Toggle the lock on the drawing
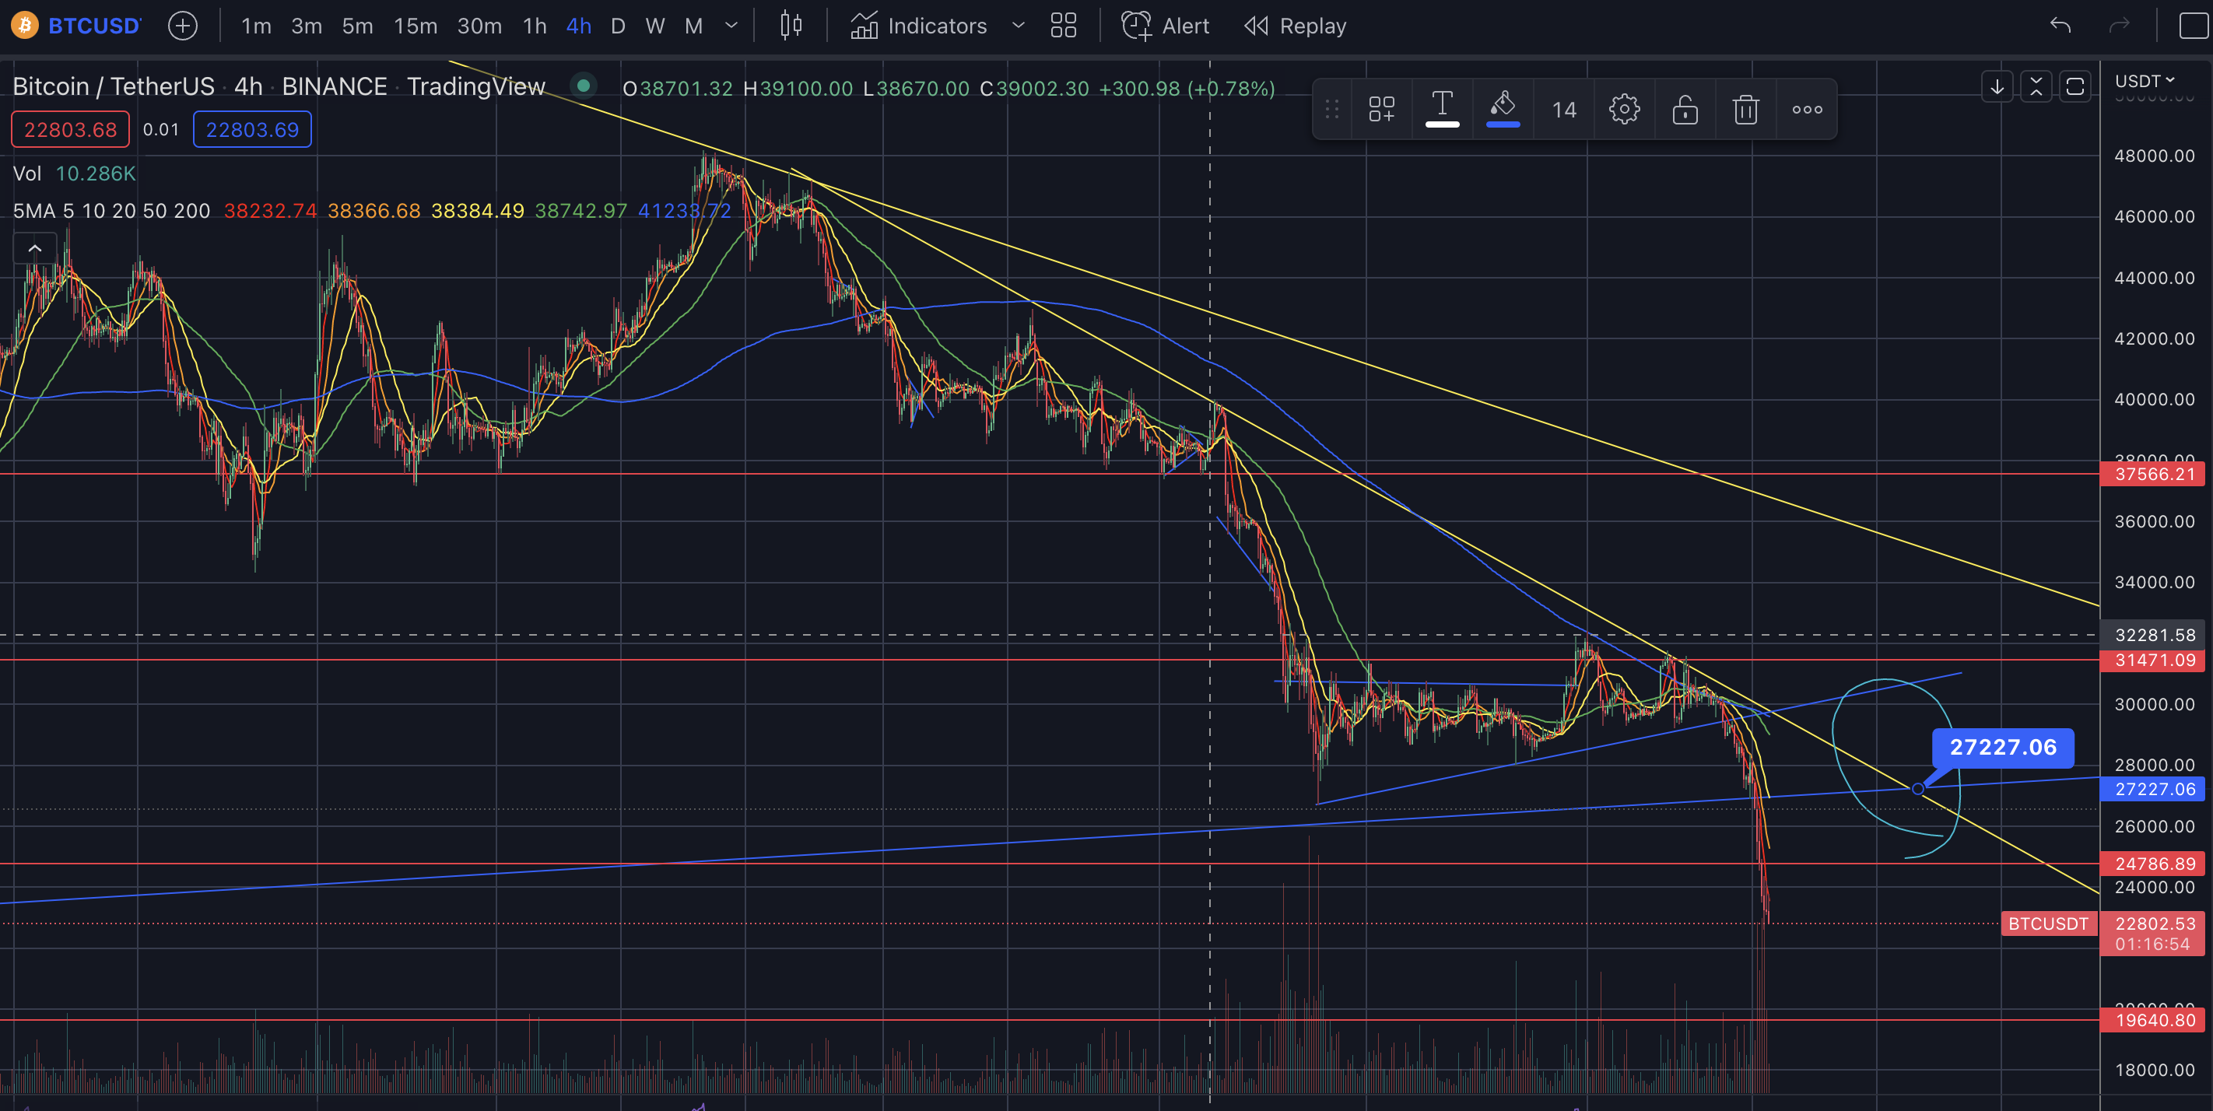2213x1111 pixels. coord(1685,109)
